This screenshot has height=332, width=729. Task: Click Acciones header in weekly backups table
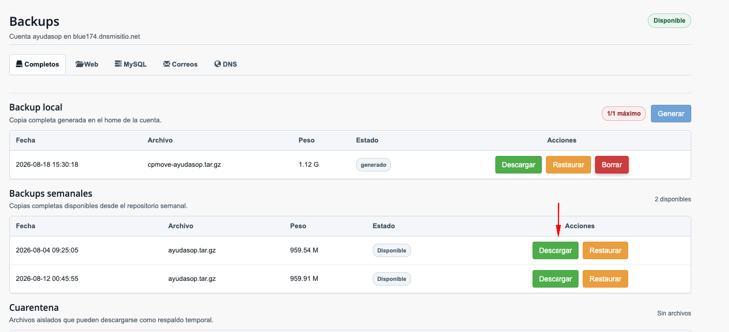(x=580, y=226)
